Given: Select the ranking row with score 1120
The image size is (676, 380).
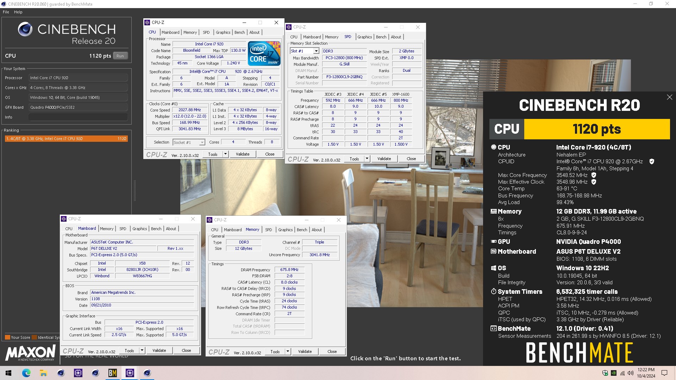Looking at the screenshot, I should [x=66, y=139].
